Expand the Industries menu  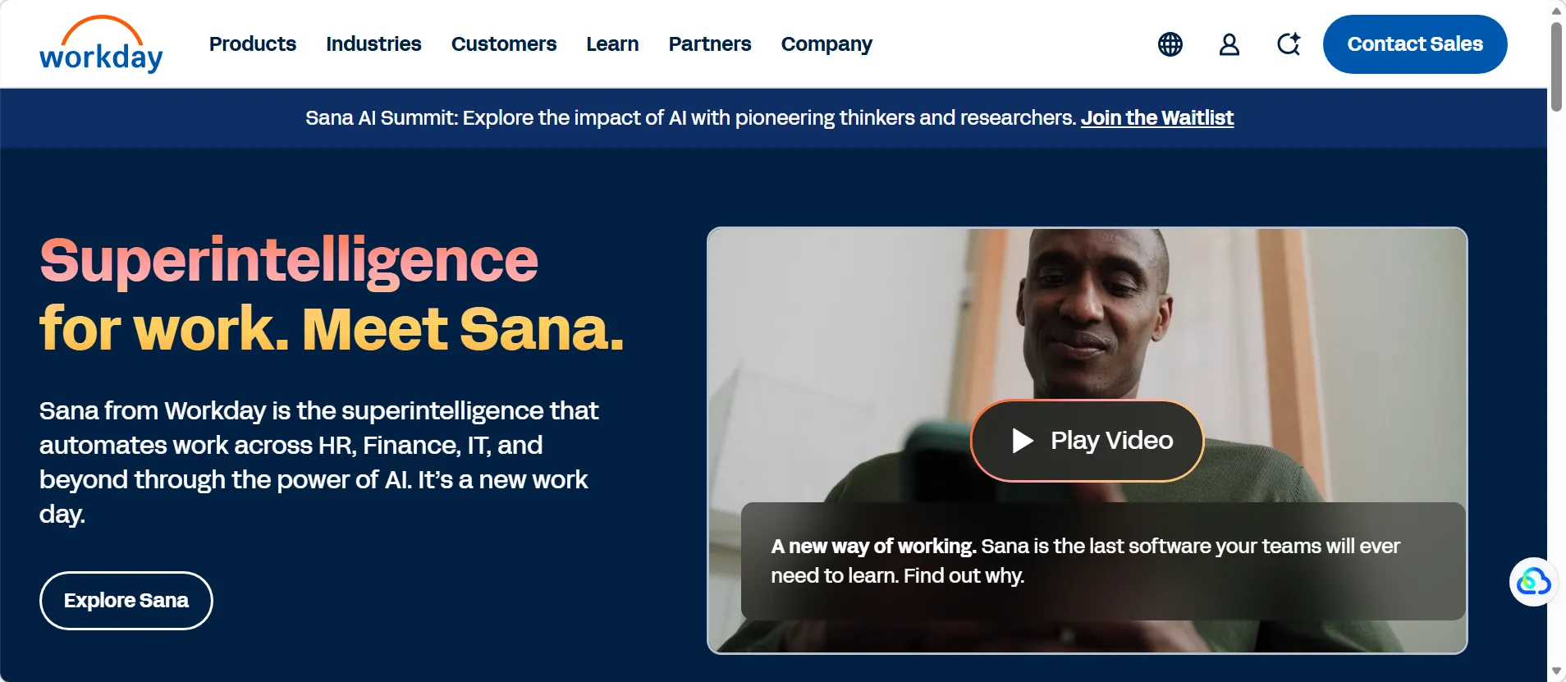point(373,44)
